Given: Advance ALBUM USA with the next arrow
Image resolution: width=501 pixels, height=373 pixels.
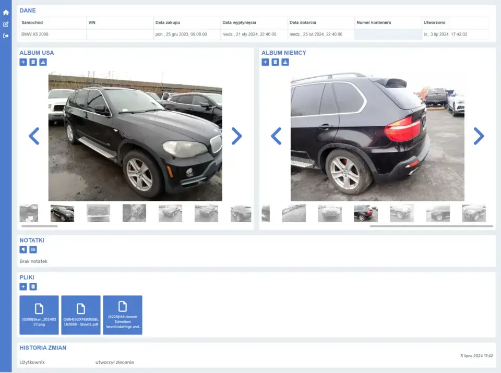Looking at the screenshot, I should coord(237,136).
